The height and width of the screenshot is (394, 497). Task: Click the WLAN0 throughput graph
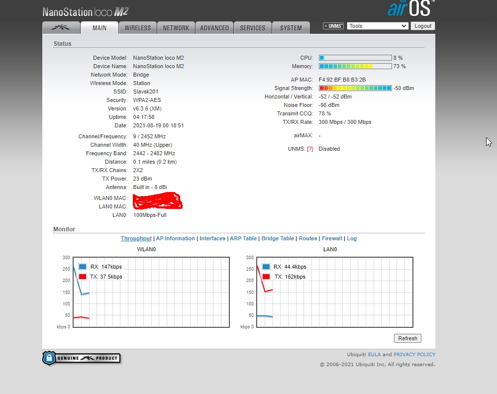[x=151, y=292]
